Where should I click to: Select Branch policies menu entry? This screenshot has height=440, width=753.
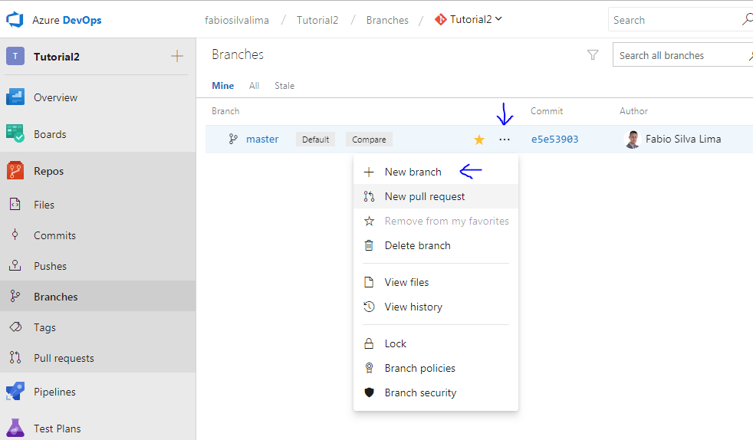point(436,368)
